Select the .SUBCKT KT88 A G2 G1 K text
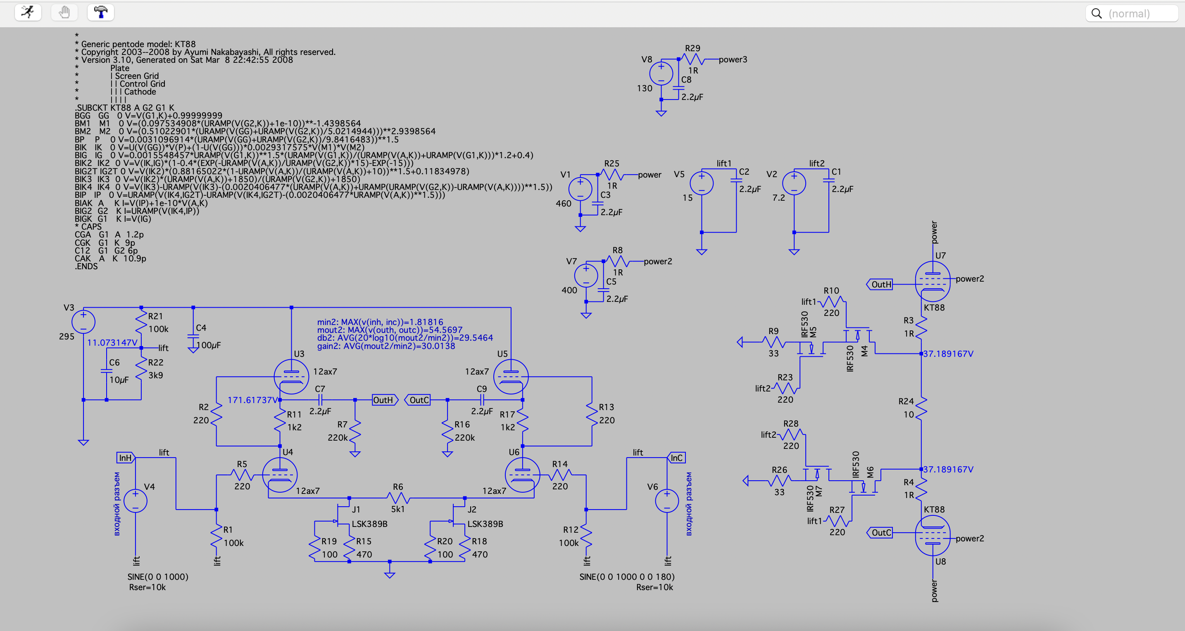This screenshot has height=631, width=1185. coord(124,108)
